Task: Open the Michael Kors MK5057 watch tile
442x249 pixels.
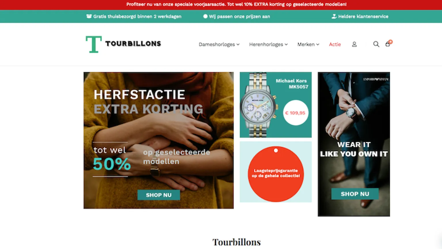Action: [276, 105]
